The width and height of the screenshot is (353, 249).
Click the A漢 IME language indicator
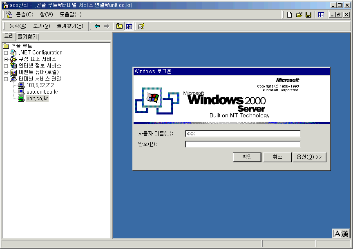coord(341,233)
